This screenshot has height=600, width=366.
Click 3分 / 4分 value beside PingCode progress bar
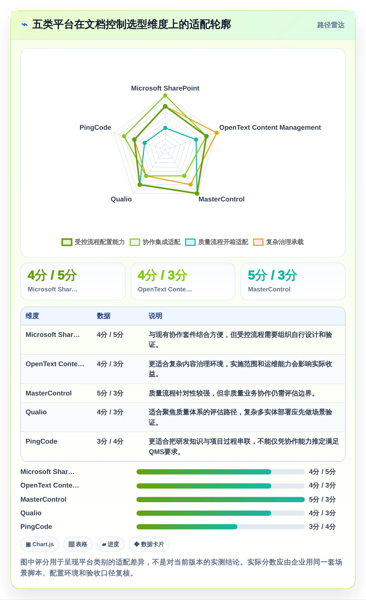(322, 527)
